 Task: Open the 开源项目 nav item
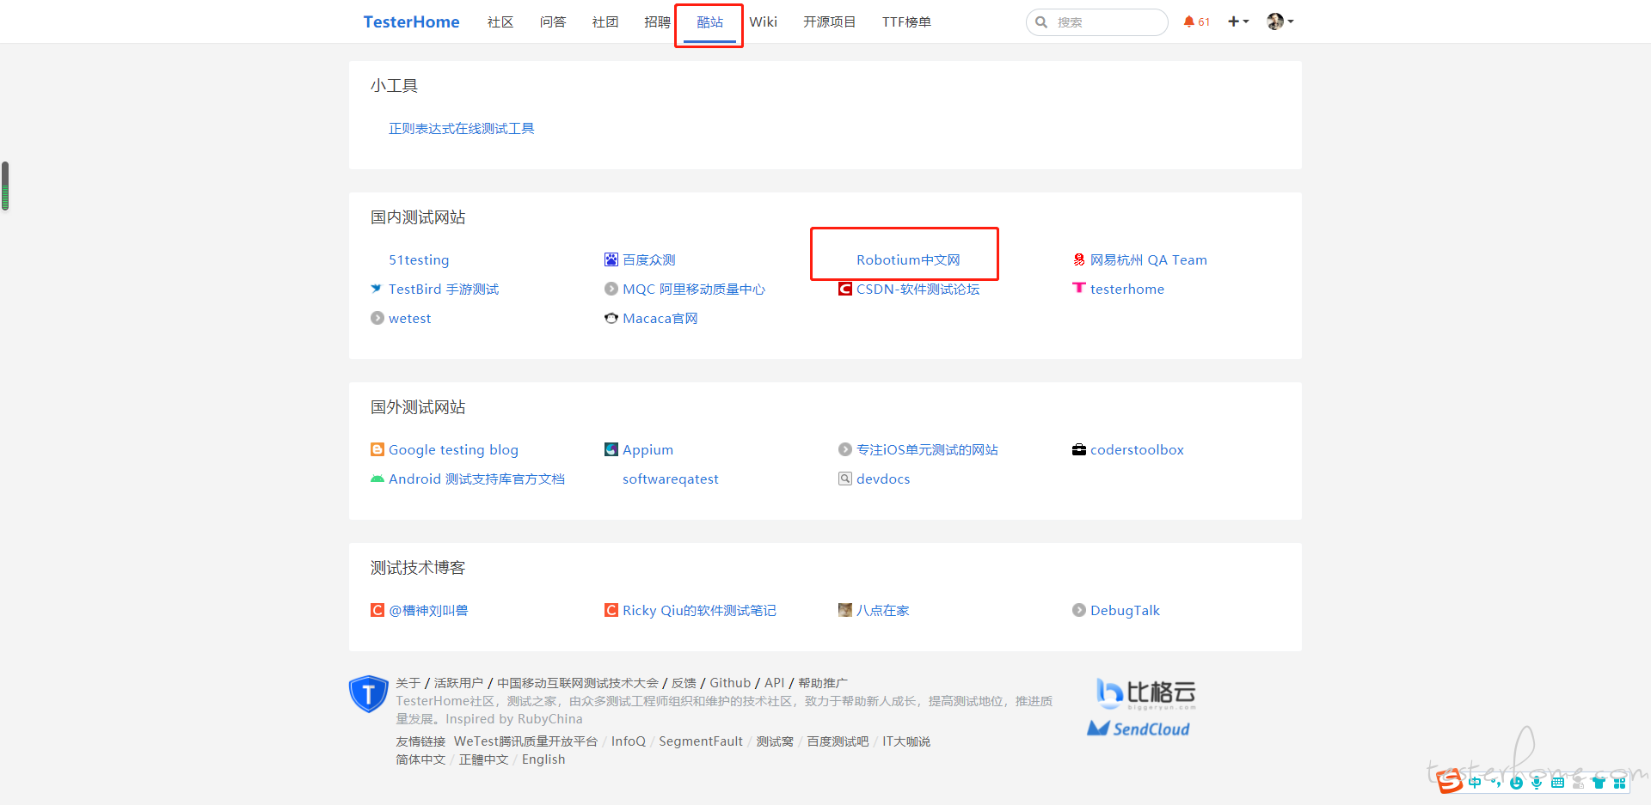(830, 21)
